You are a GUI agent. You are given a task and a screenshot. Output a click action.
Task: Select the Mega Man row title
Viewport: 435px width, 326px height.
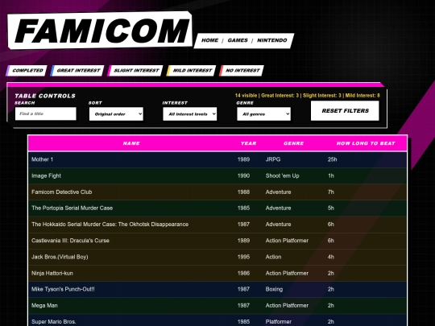(44, 306)
